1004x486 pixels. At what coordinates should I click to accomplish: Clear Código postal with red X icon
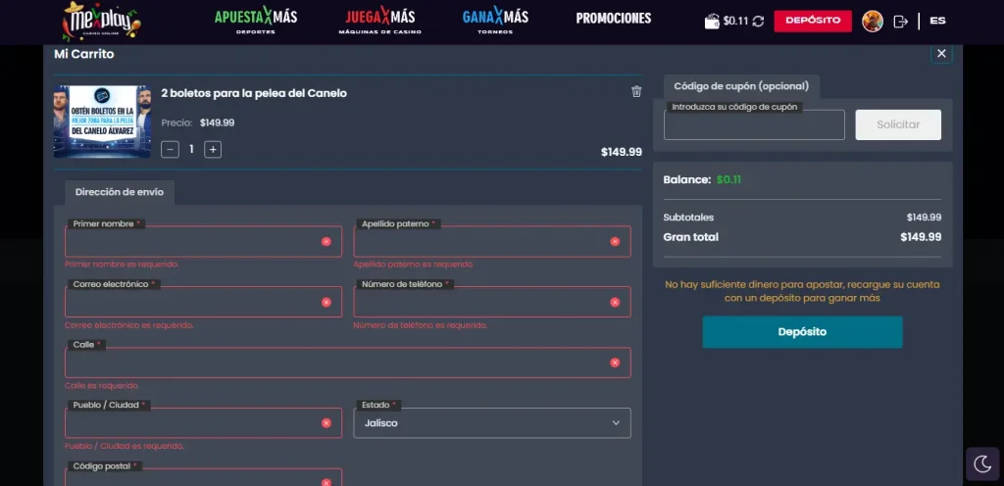click(326, 483)
